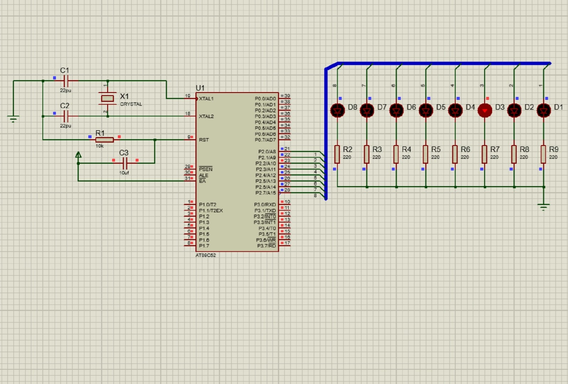Select resistor R7 body

coord(485,154)
